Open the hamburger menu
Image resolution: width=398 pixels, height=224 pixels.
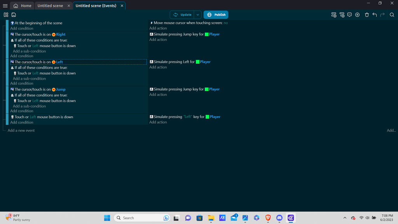pyautogui.click(x=5, y=5)
